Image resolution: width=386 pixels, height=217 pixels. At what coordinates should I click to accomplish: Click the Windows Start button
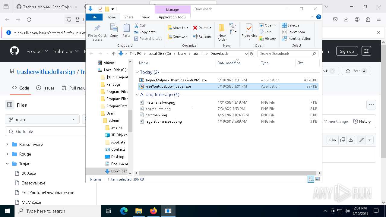(x=7, y=211)
